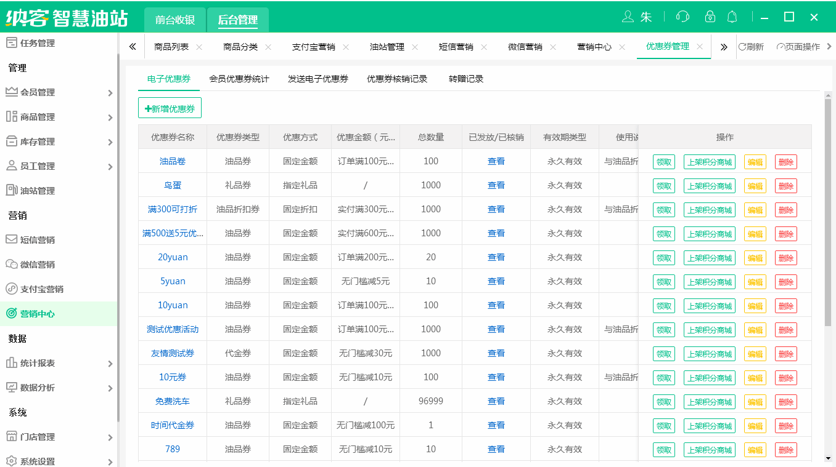Expand the 商品管理 sidebar chevron
836x467 pixels.
(x=111, y=117)
